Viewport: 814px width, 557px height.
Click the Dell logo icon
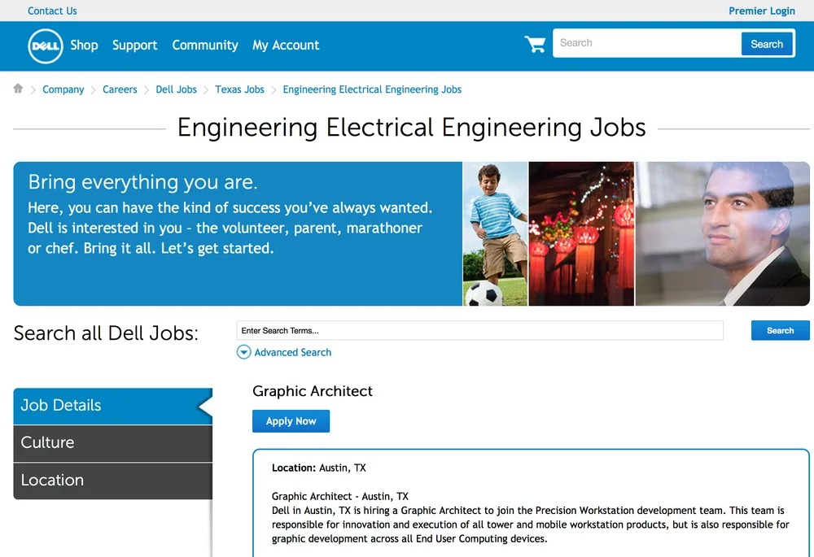45,46
